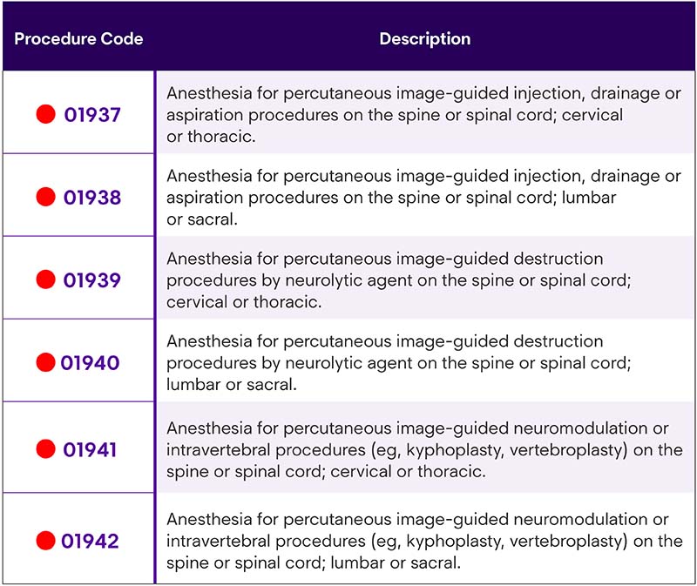The width and height of the screenshot is (697, 586).
Task: Select the red bullet next to 01940
Action: pyautogui.click(x=46, y=362)
